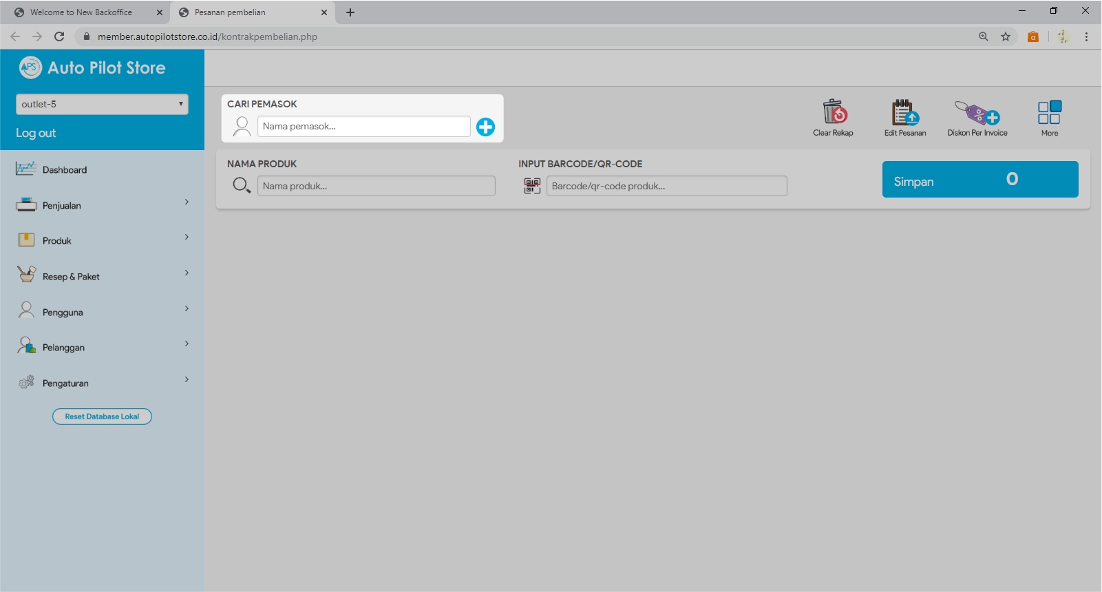The height and width of the screenshot is (592, 1102).
Task: Switch to Welcome to New Backoffice tab
Action: [x=81, y=12]
